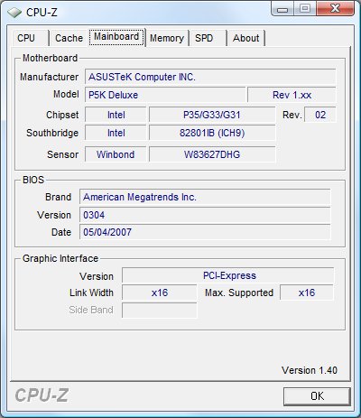The width and height of the screenshot is (361, 418).
Task: Click the BIOS group title
Action: point(33,180)
